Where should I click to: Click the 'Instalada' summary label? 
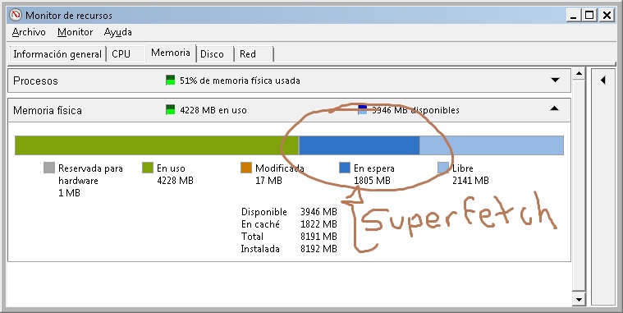(x=260, y=249)
